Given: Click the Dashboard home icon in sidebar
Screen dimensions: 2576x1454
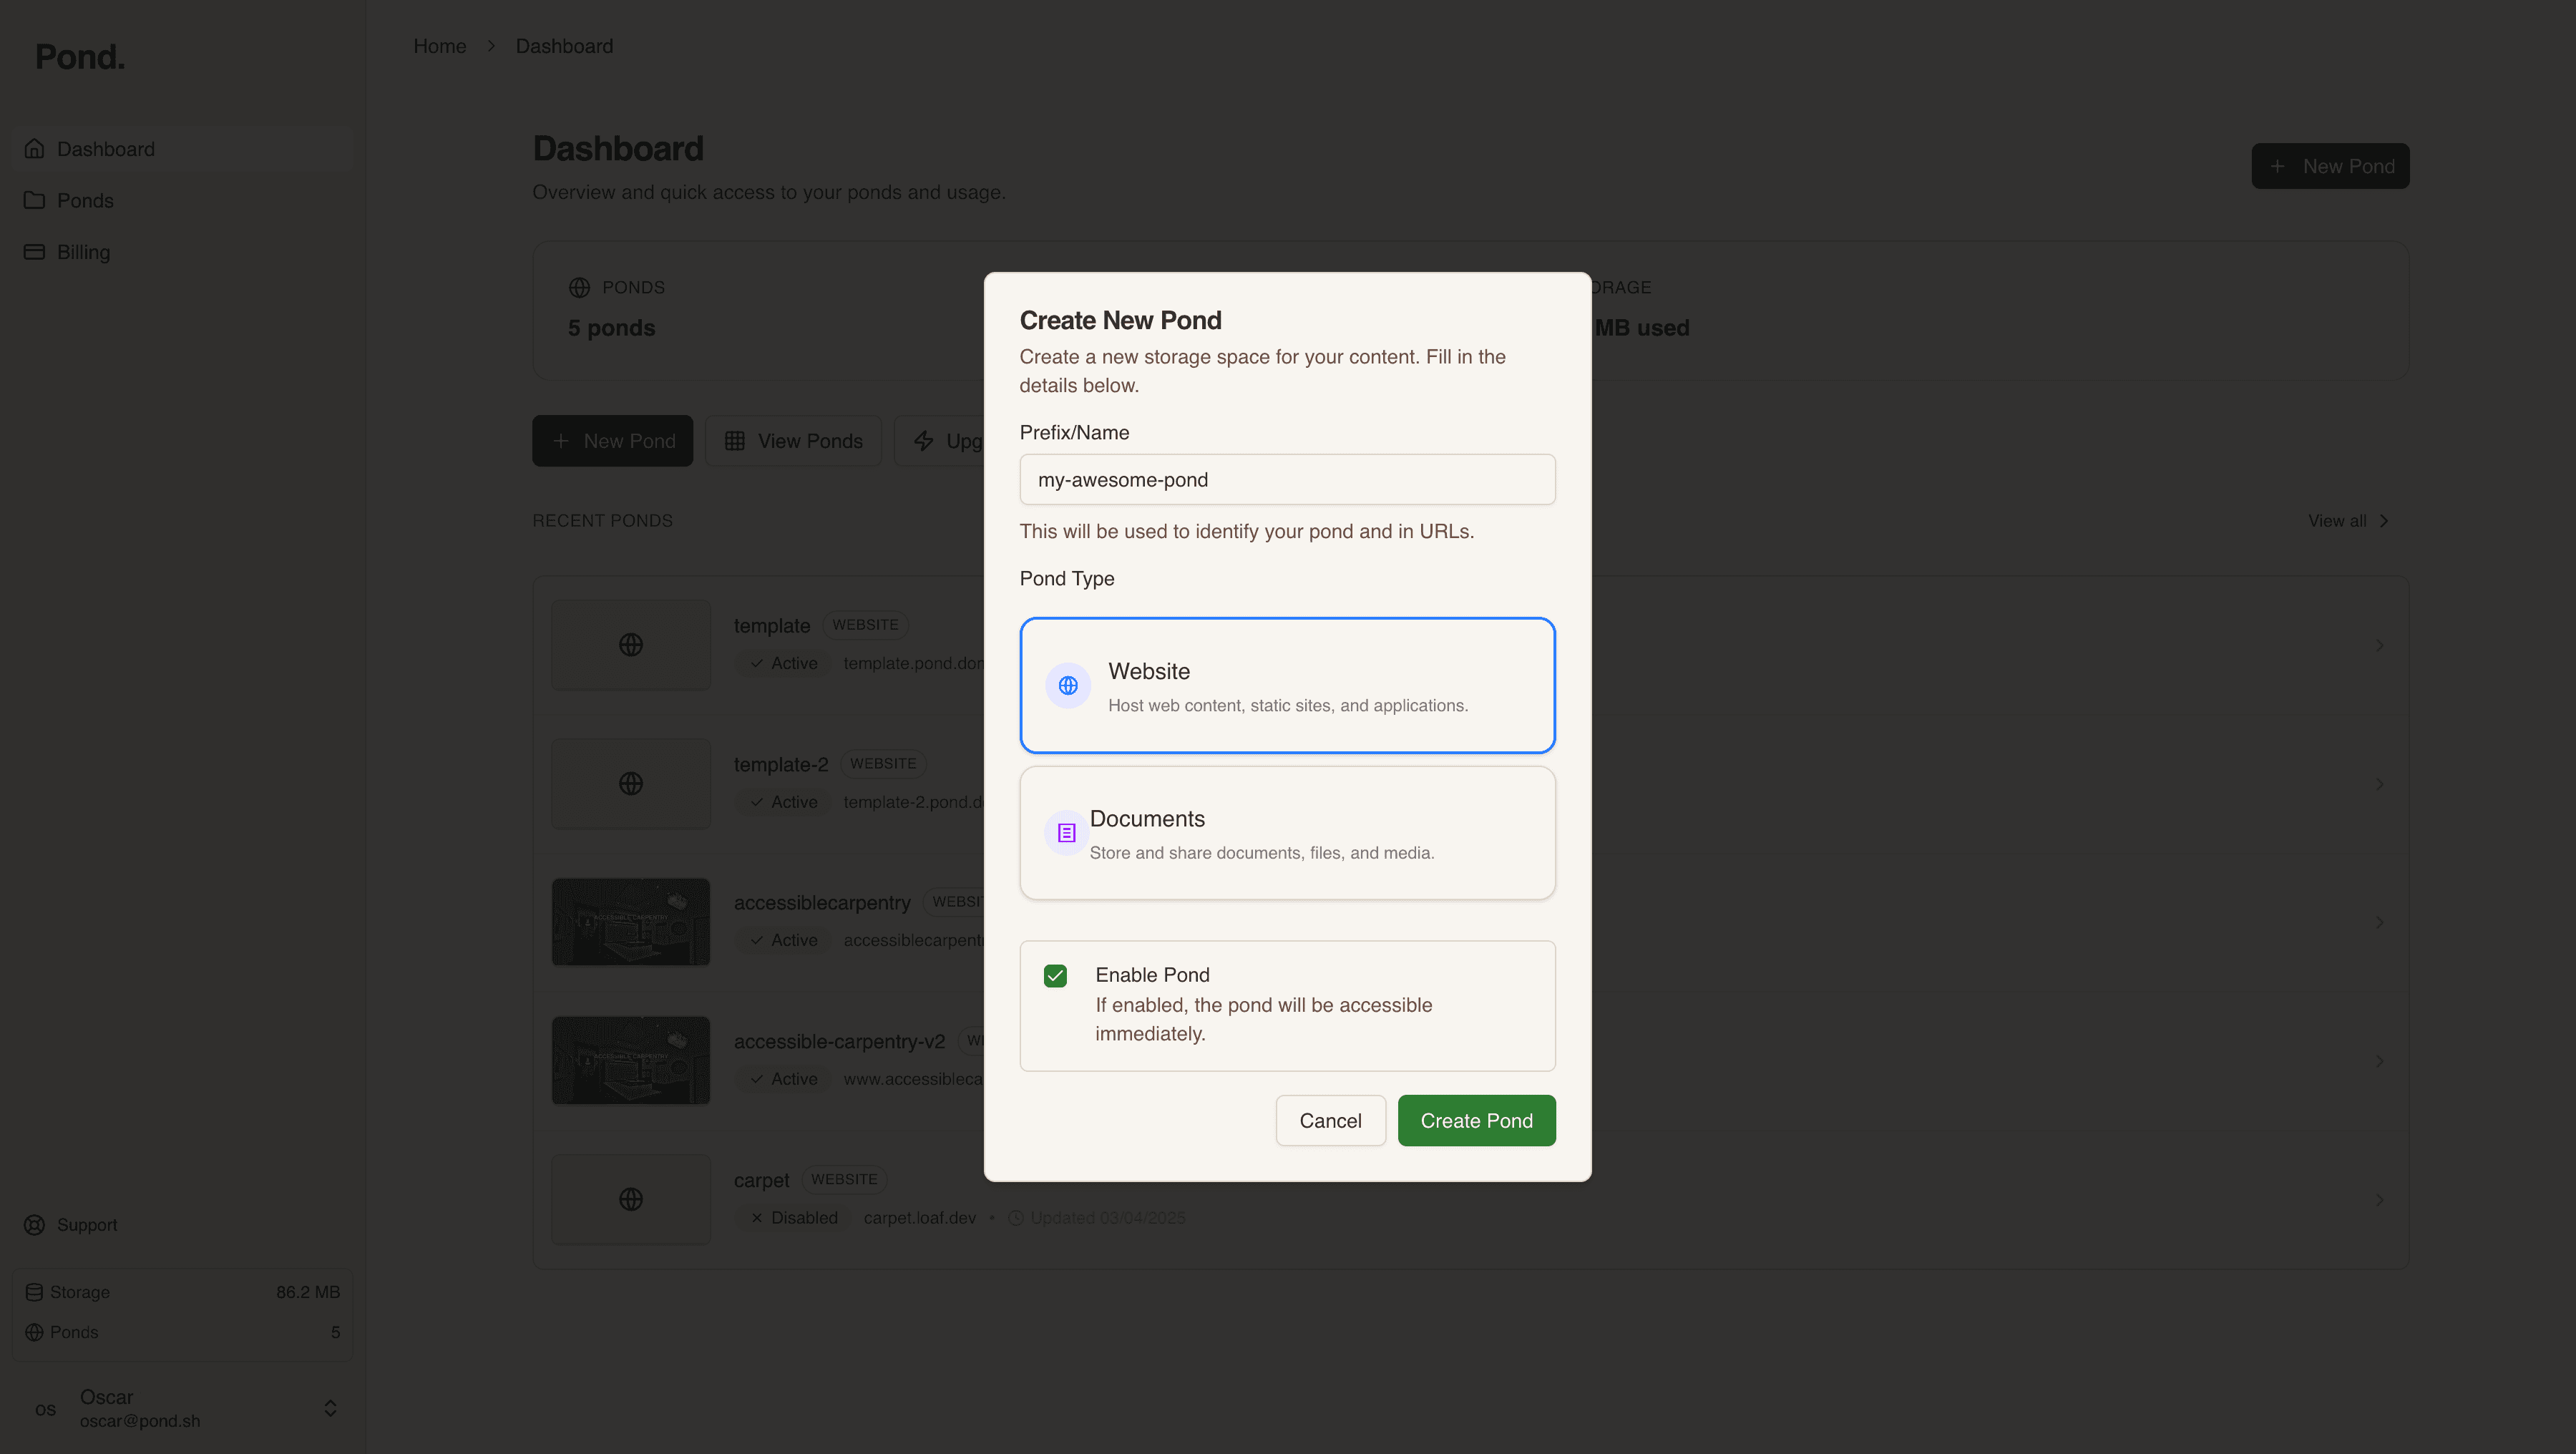Looking at the screenshot, I should 34,148.
